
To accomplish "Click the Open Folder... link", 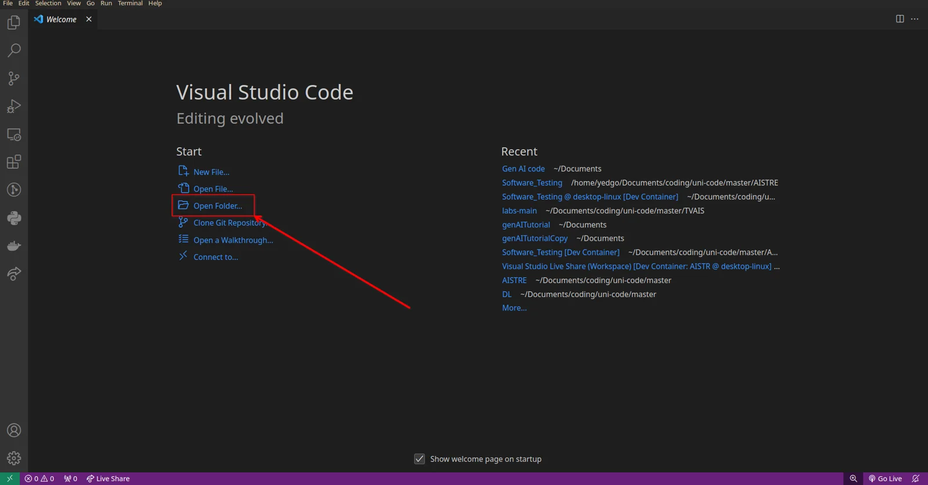I will pyautogui.click(x=218, y=206).
